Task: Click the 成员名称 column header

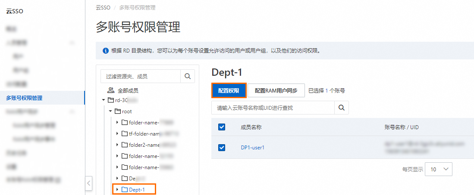Action: pos(251,127)
